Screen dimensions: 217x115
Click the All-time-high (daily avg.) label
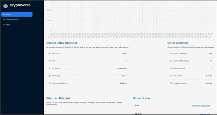pos(61,83)
